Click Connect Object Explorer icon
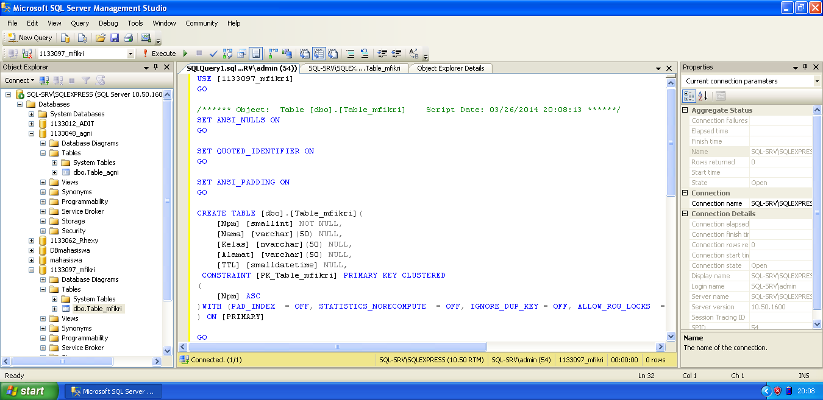The width and height of the screenshot is (823, 400). click(44, 80)
